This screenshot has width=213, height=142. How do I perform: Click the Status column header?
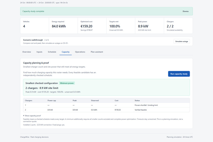(x=137, y=100)
